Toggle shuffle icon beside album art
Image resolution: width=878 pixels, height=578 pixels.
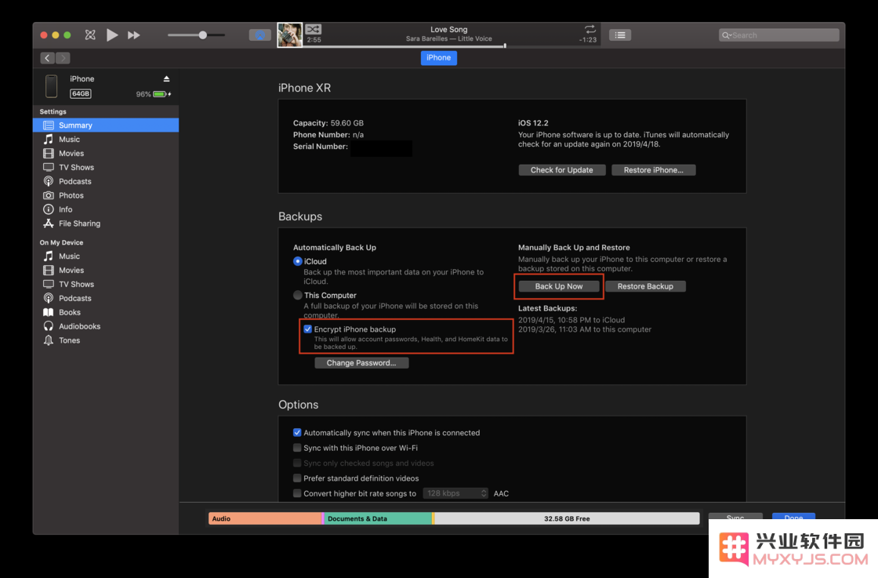click(314, 29)
